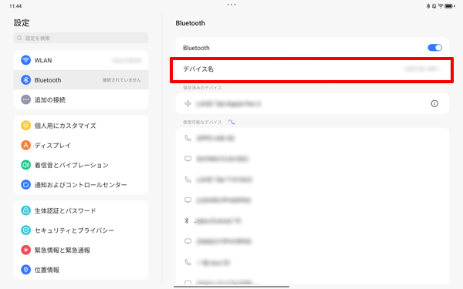Select Bluetooth in the settings sidebar
This screenshot has height=289, width=463.
tap(81, 80)
